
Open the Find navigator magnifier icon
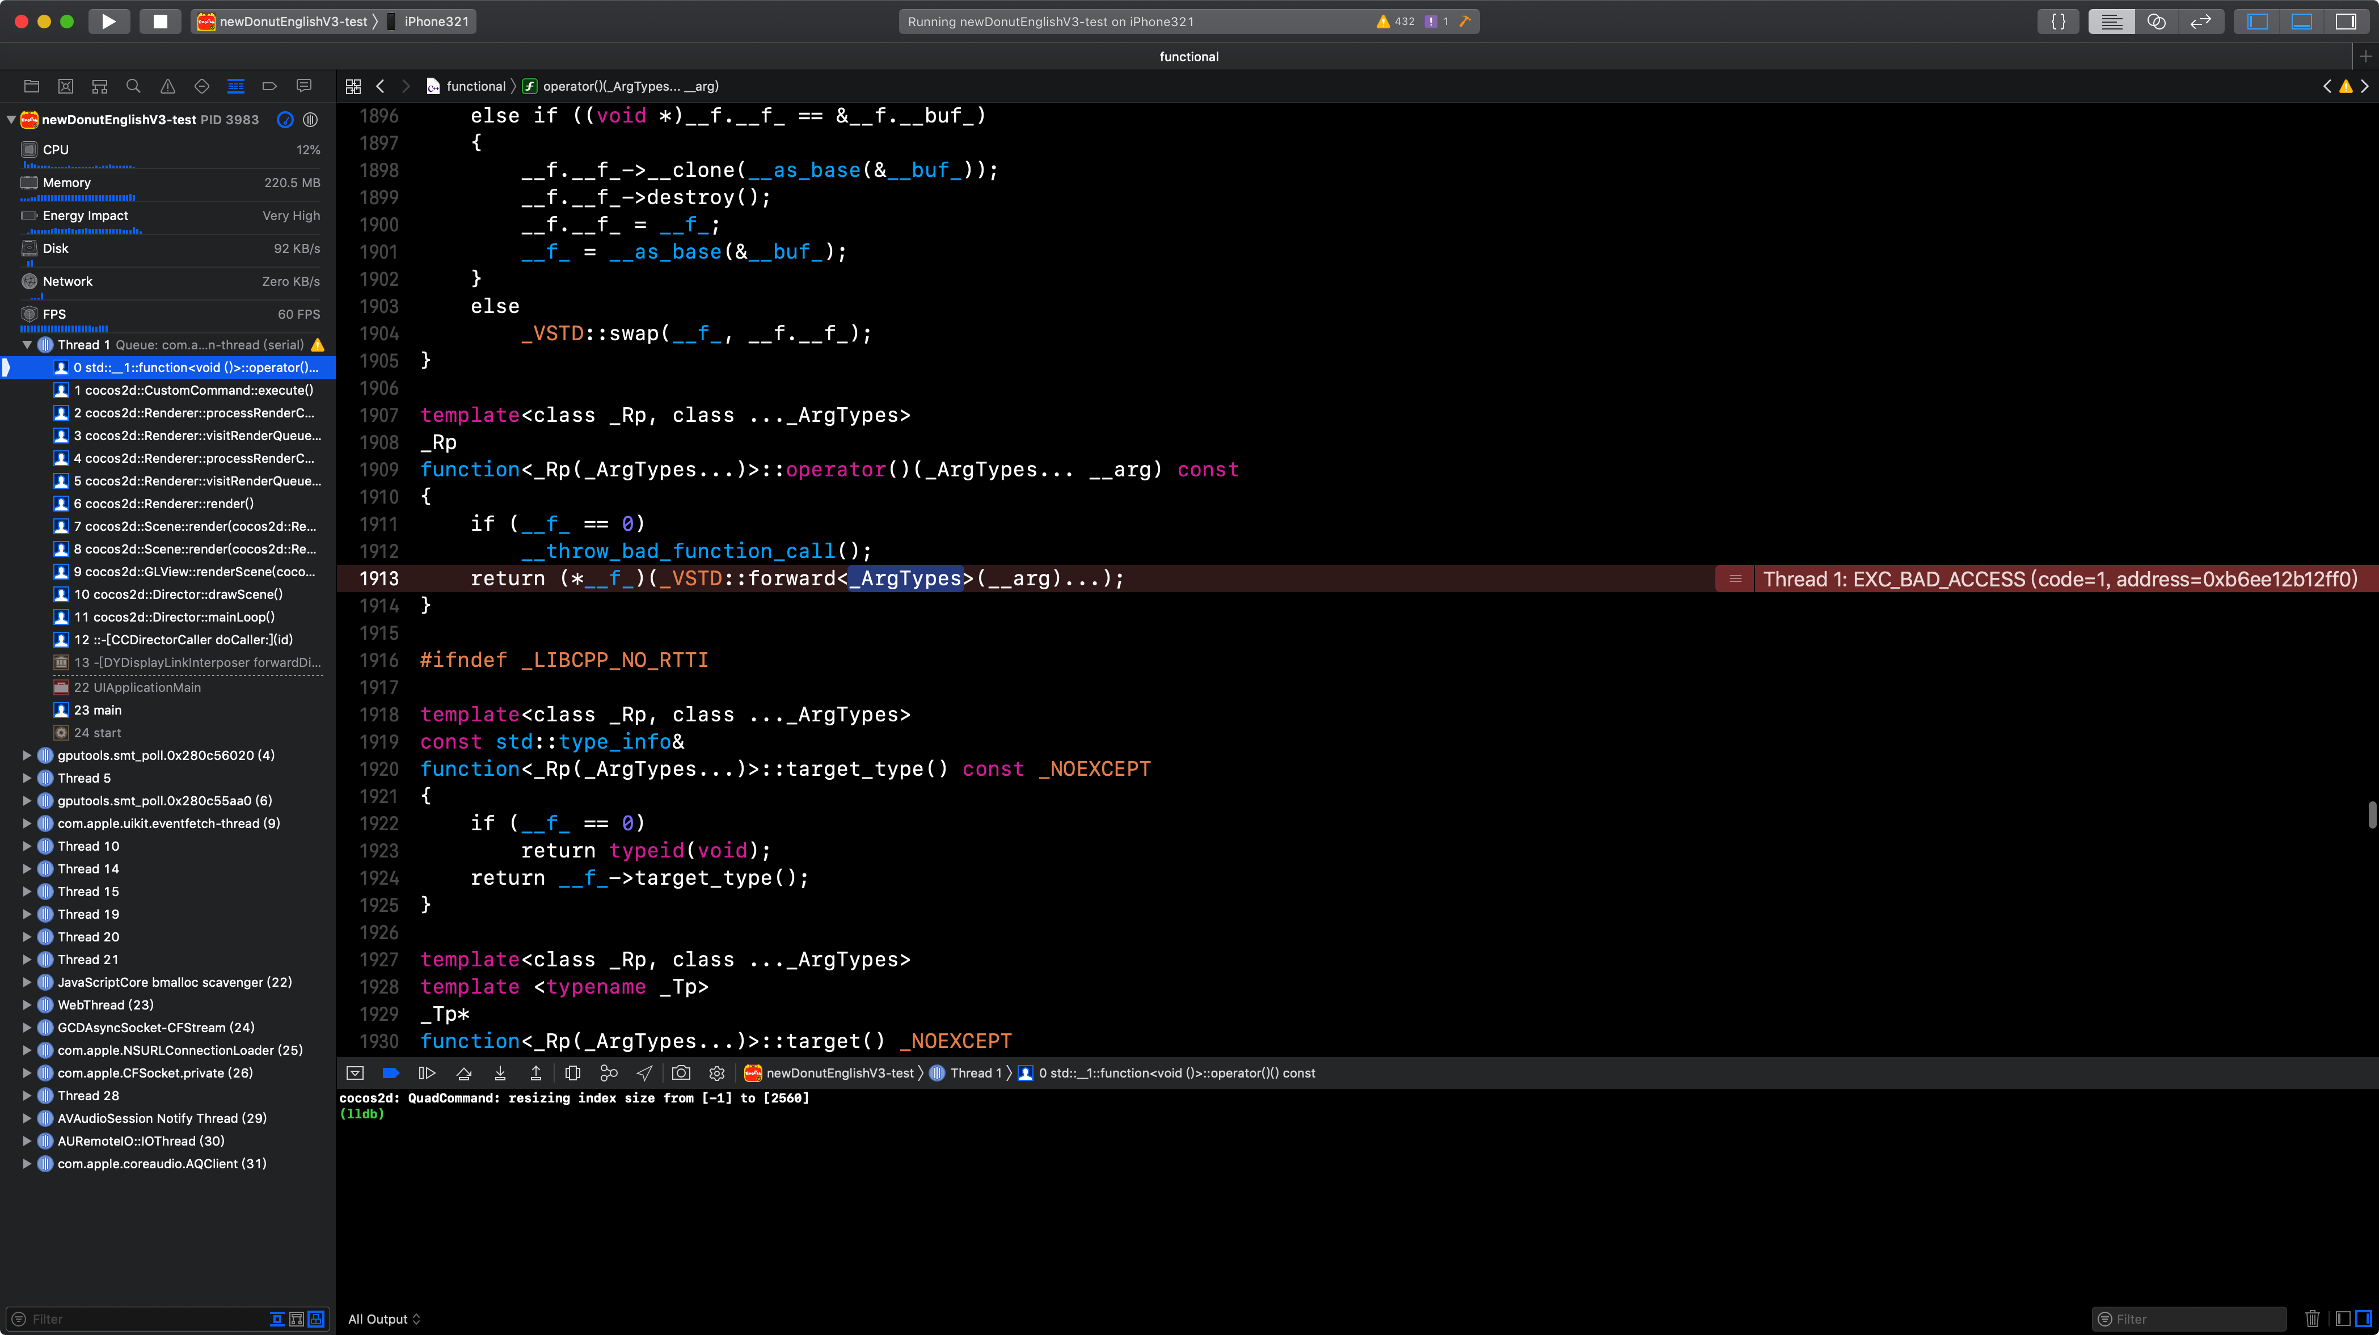(x=133, y=86)
